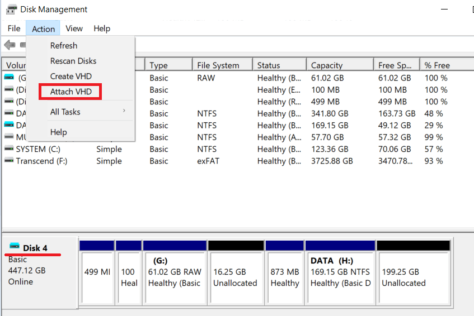
Task: Click Rescan Disks option
Action: (x=73, y=61)
